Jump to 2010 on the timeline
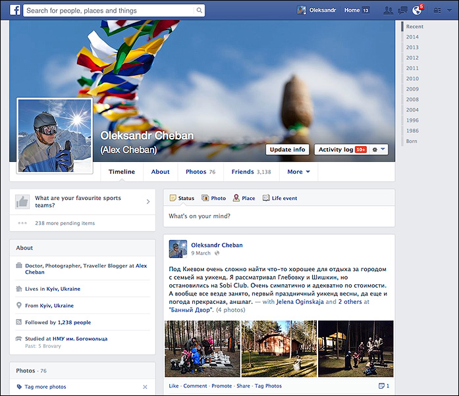The image size is (459, 396). (412, 78)
